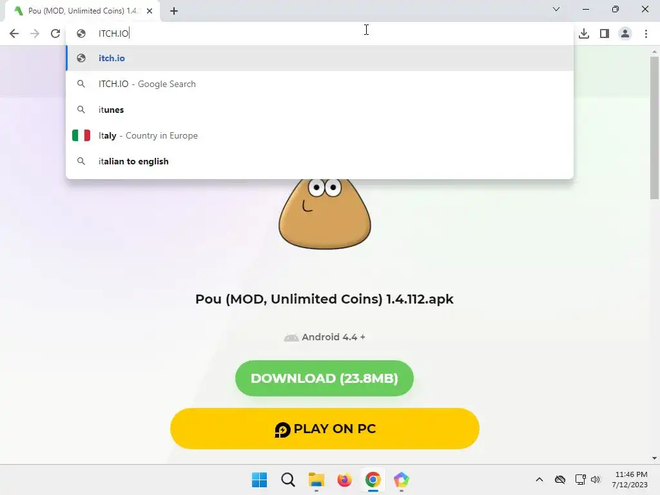Click the cloud sync tray icon
The height and width of the screenshot is (495, 660).
pyautogui.click(x=560, y=480)
